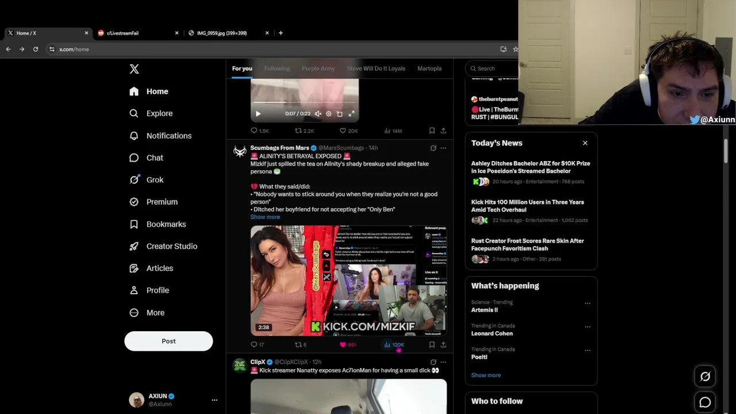Share the top video post

(x=443, y=131)
